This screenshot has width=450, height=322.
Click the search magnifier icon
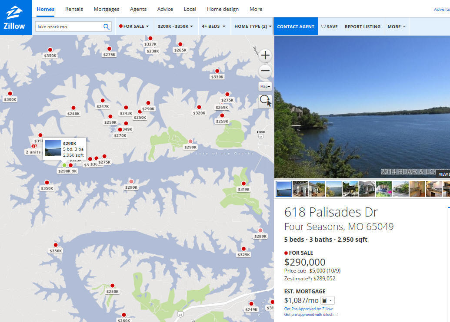tap(106, 26)
